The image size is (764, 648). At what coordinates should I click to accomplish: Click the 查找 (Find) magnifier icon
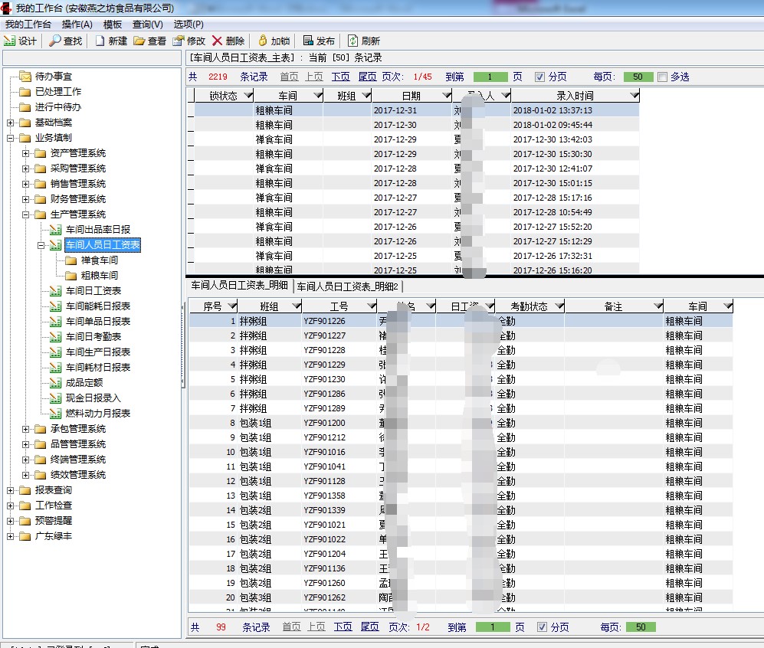[x=55, y=41]
